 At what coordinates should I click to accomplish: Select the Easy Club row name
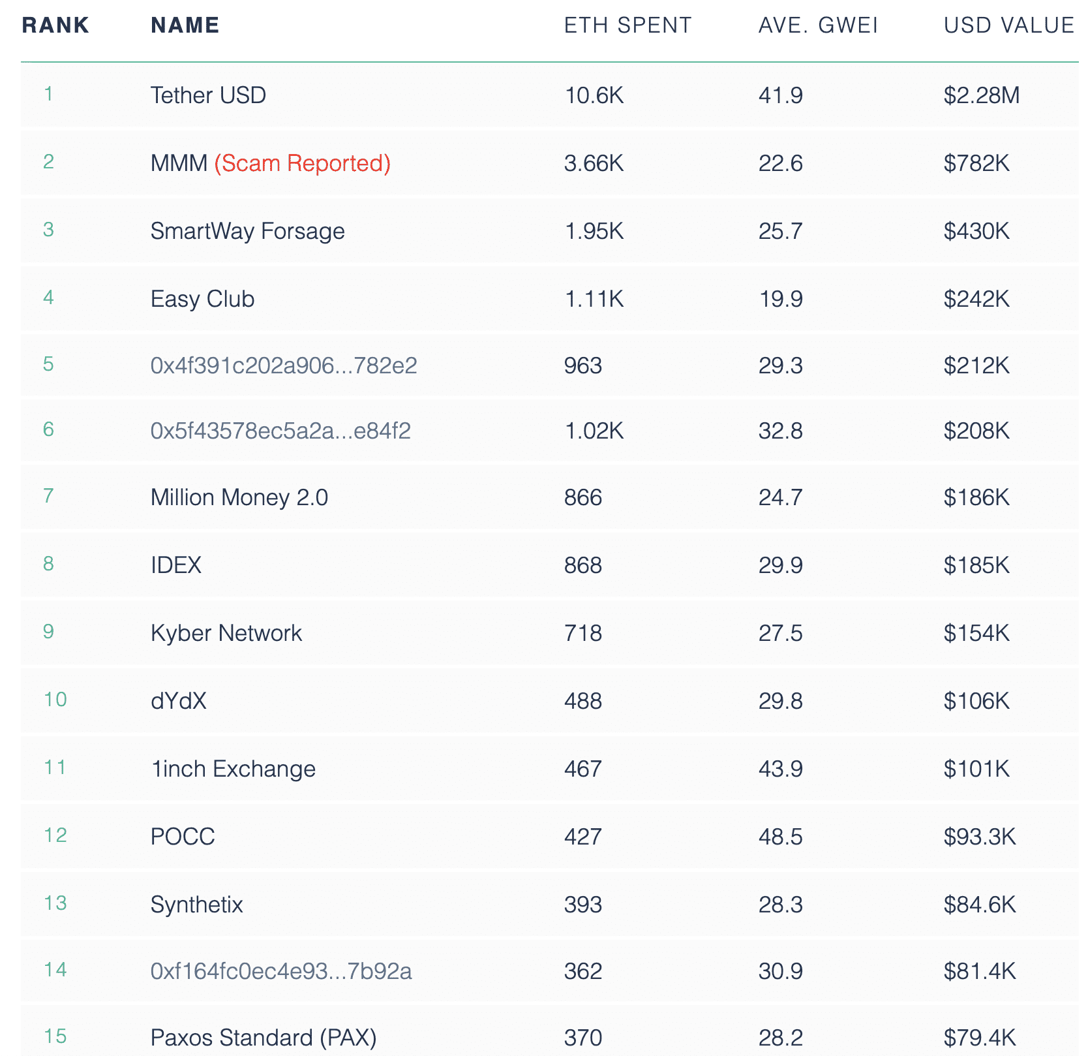pos(202,299)
